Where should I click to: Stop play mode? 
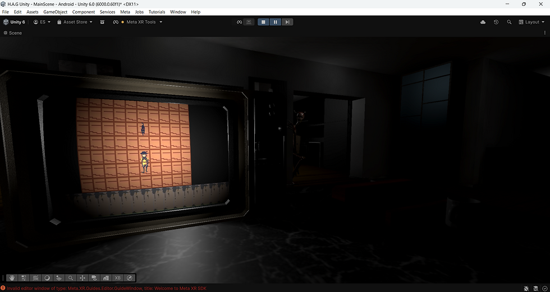click(263, 22)
